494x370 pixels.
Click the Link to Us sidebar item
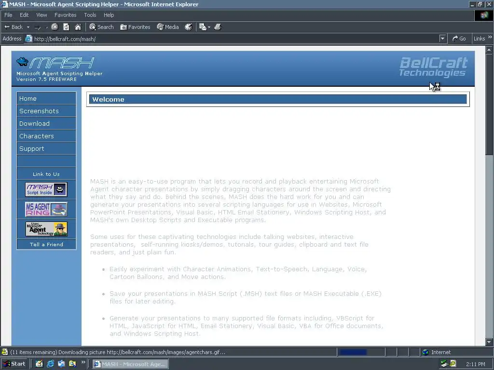point(46,174)
